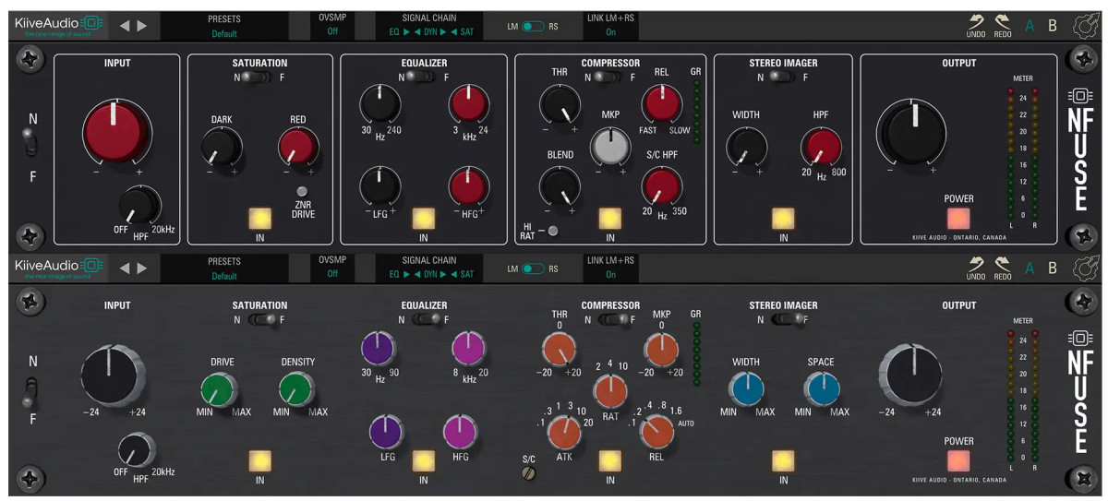Toggle top Compressor IN button
This screenshot has height=501, width=1108.
(x=609, y=218)
